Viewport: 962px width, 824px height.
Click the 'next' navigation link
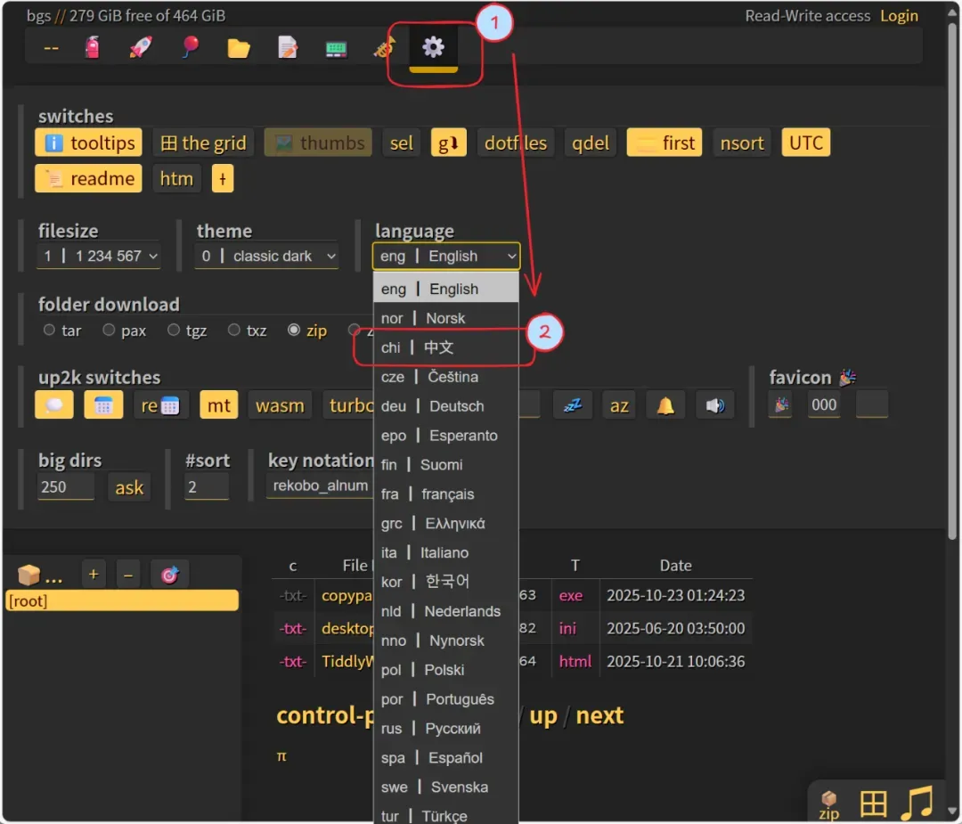pyautogui.click(x=599, y=715)
